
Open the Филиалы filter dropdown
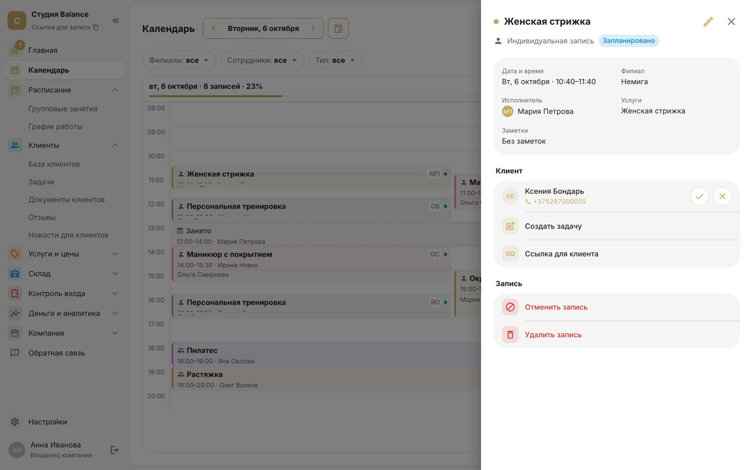tap(179, 60)
